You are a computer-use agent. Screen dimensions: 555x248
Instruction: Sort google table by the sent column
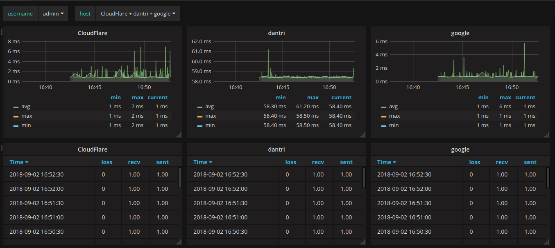pyautogui.click(x=530, y=162)
